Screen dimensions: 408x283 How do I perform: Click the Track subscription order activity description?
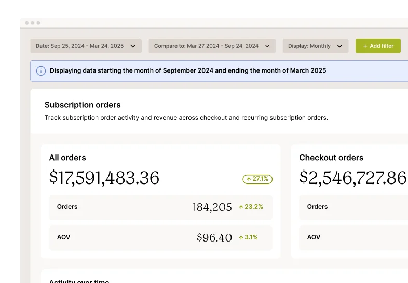tap(186, 118)
